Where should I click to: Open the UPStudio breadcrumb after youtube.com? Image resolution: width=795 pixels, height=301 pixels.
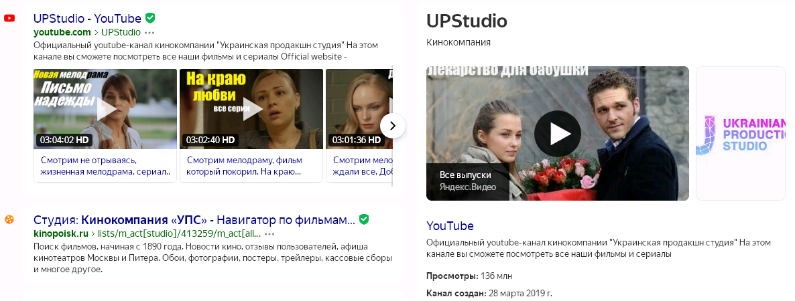pyautogui.click(x=121, y=32)
